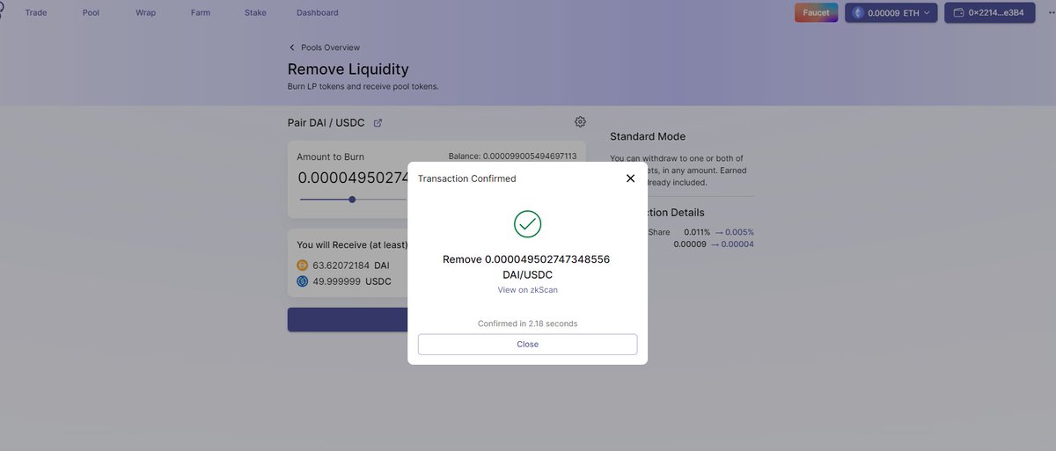Click the Standard Mode heading
Screen dimensions: 1056x451
click(648, 136)
